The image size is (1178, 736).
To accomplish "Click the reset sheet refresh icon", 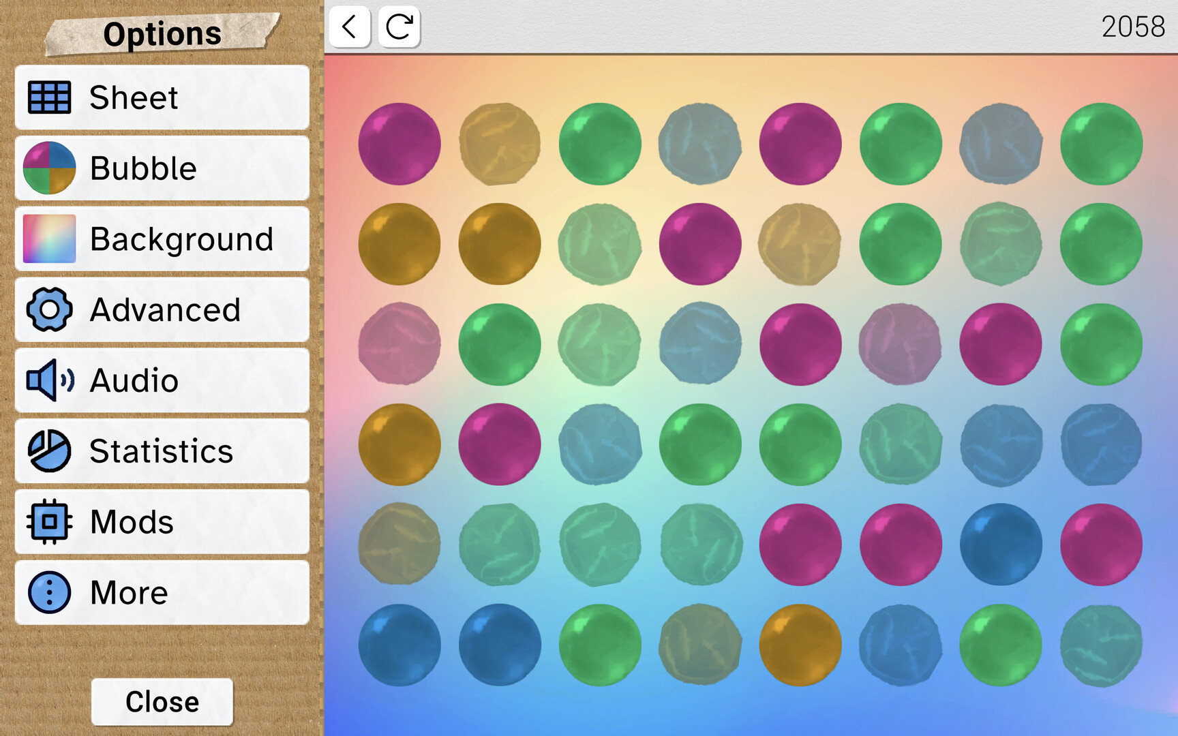I will click(x=399, y=27).
